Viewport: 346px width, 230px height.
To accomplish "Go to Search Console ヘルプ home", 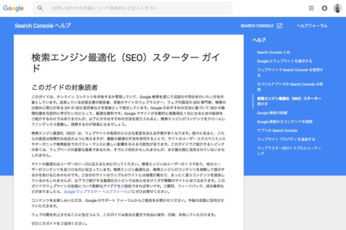I will (x=43, y=25).
